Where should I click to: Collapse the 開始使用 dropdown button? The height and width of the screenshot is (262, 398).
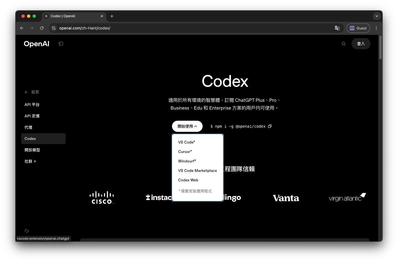187,126
